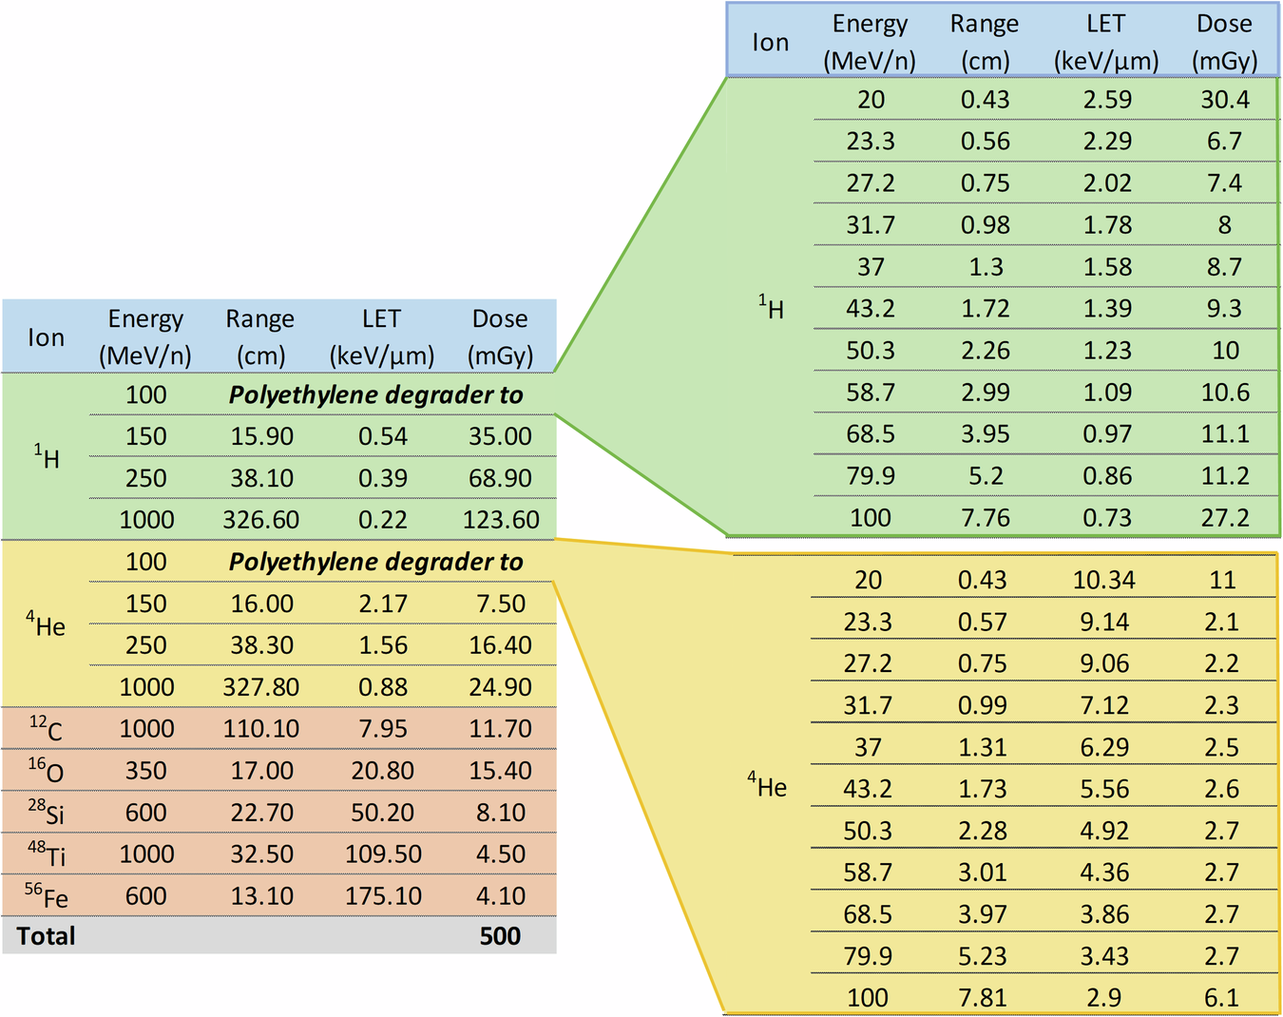The image size is (1283, 1017).
Task: Click the LET value 175.10
Action: pyautogui.click(x=383, y=895)
